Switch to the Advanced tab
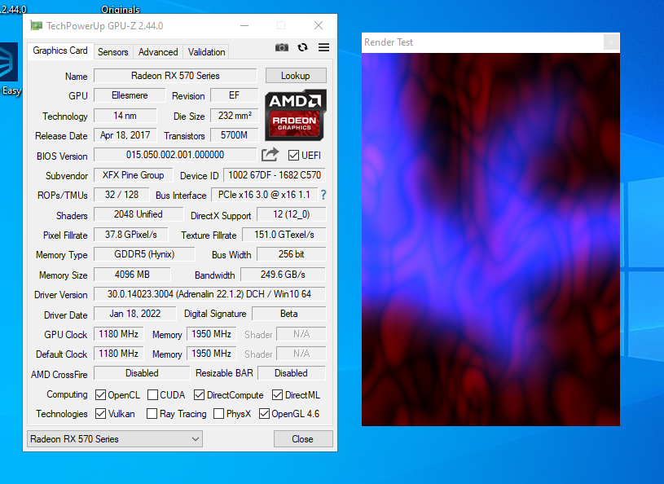 (x=158, y=52)
